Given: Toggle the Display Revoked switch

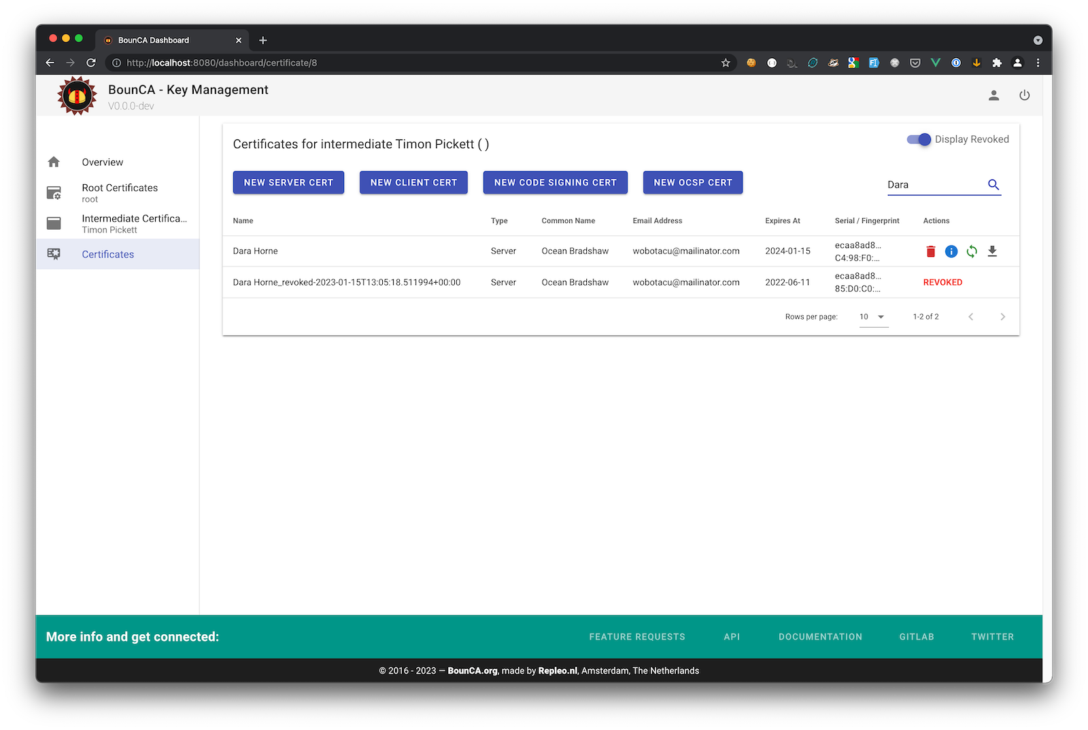Looking at the screenshot, I should 919,139.
